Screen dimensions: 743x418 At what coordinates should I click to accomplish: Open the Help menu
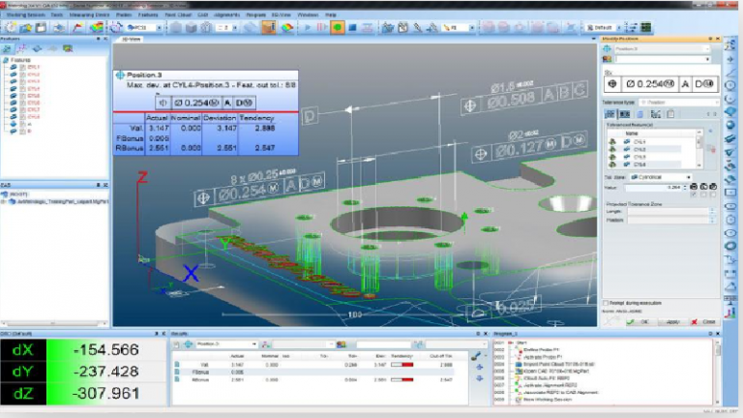click(x=331, y=15)
